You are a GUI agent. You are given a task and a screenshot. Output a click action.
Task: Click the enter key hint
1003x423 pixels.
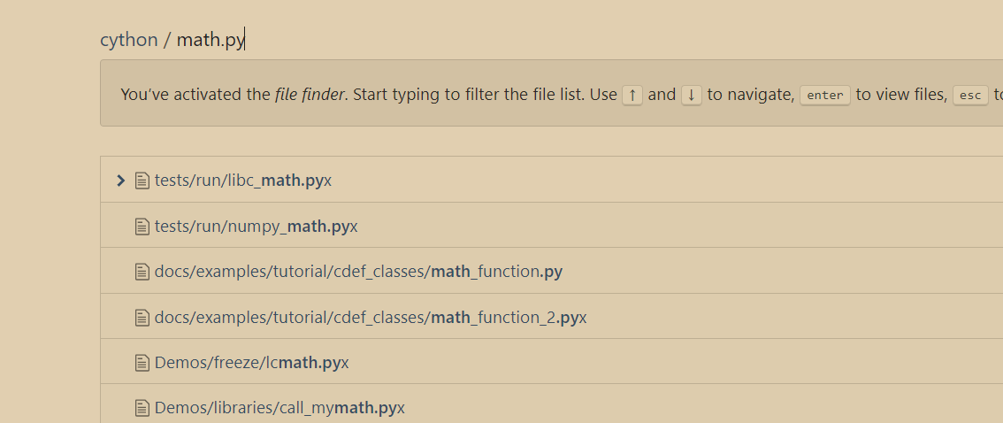click(x=824, y=96)
